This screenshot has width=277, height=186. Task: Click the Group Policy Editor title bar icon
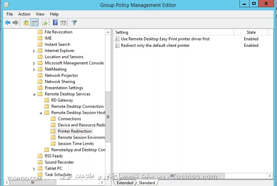6,5
